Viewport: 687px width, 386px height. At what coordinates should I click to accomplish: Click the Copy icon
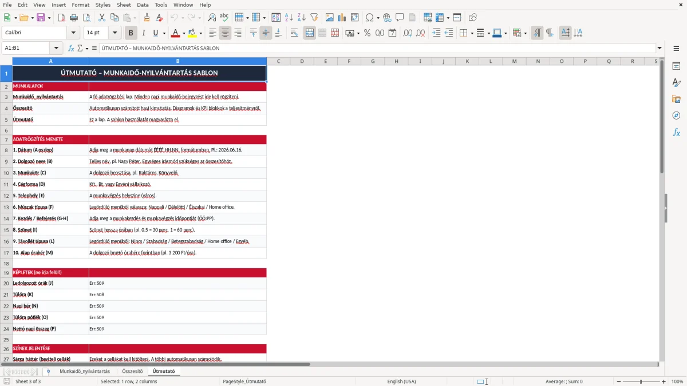(x=114, y=18)
